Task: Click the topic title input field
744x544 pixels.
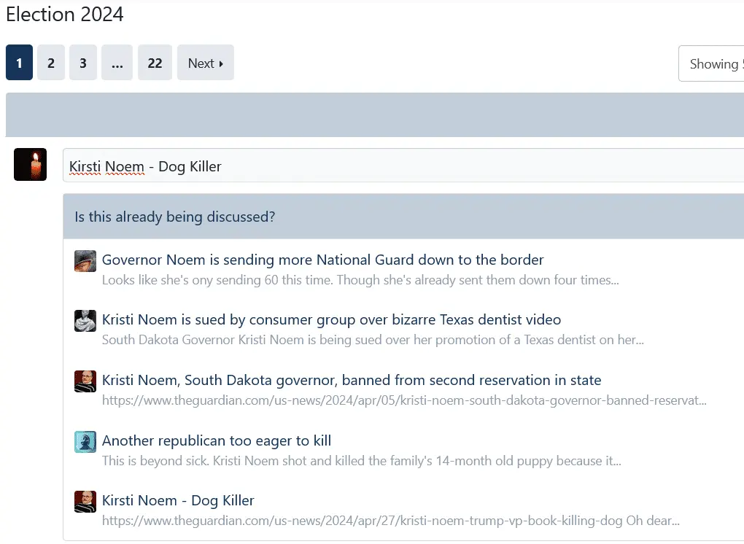Action: coord(401,166)
